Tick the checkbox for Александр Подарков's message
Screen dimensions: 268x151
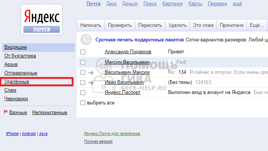pyautogui.click(x=83, y=52)
